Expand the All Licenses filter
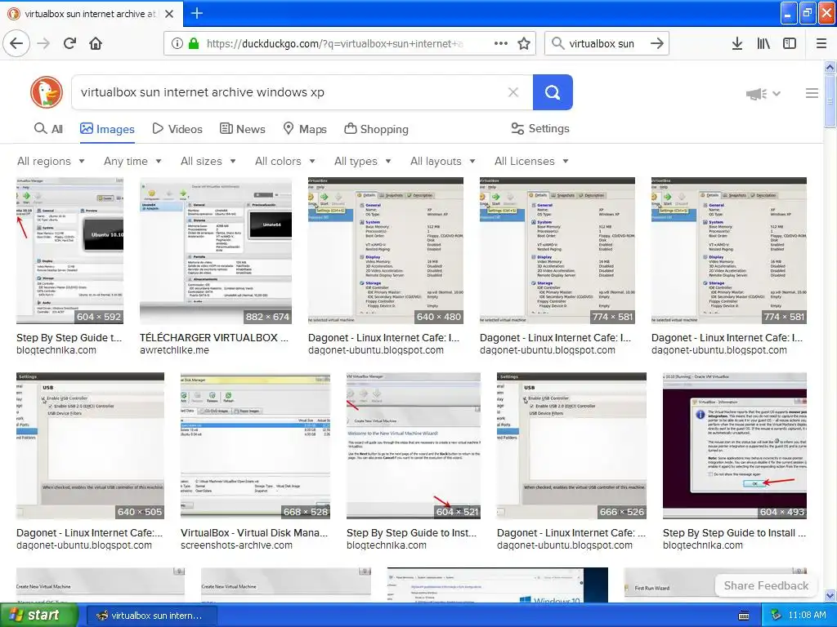 tap(531, 161)
